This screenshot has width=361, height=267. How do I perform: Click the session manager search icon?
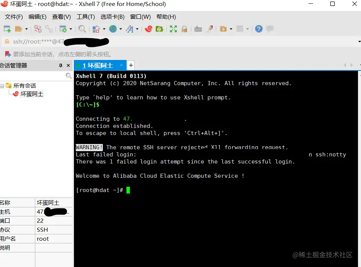[68, 76]
